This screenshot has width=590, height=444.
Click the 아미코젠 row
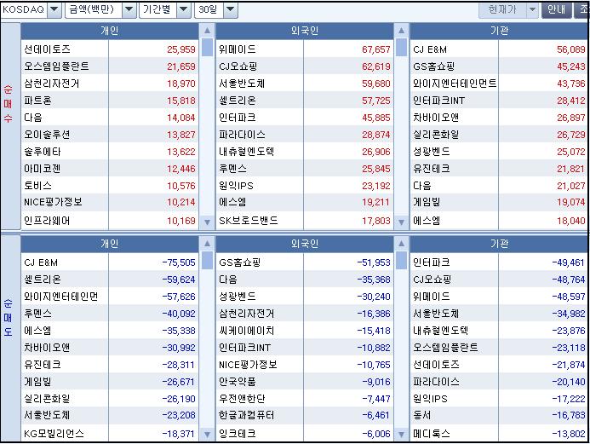pyautogui.click(x=110, y=169)
